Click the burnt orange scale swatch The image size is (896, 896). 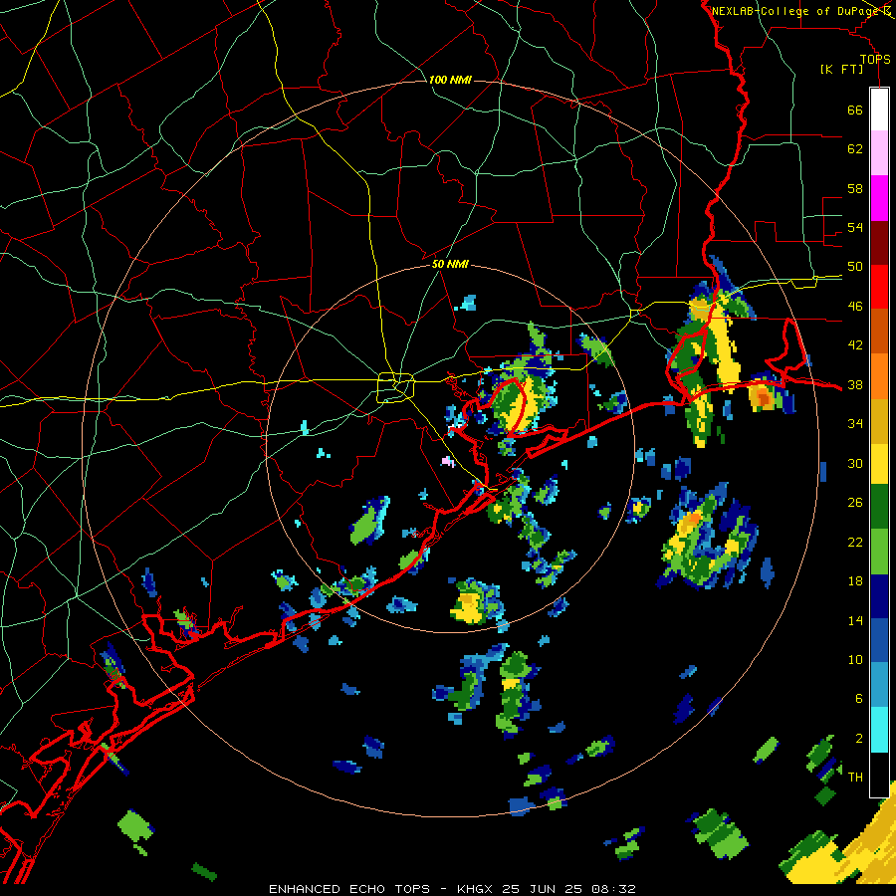[x=879, y=332]
